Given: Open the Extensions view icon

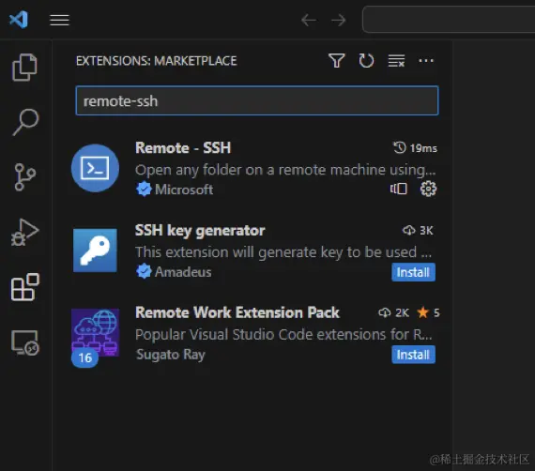Looking at the screenshot, I should [25, 287].
